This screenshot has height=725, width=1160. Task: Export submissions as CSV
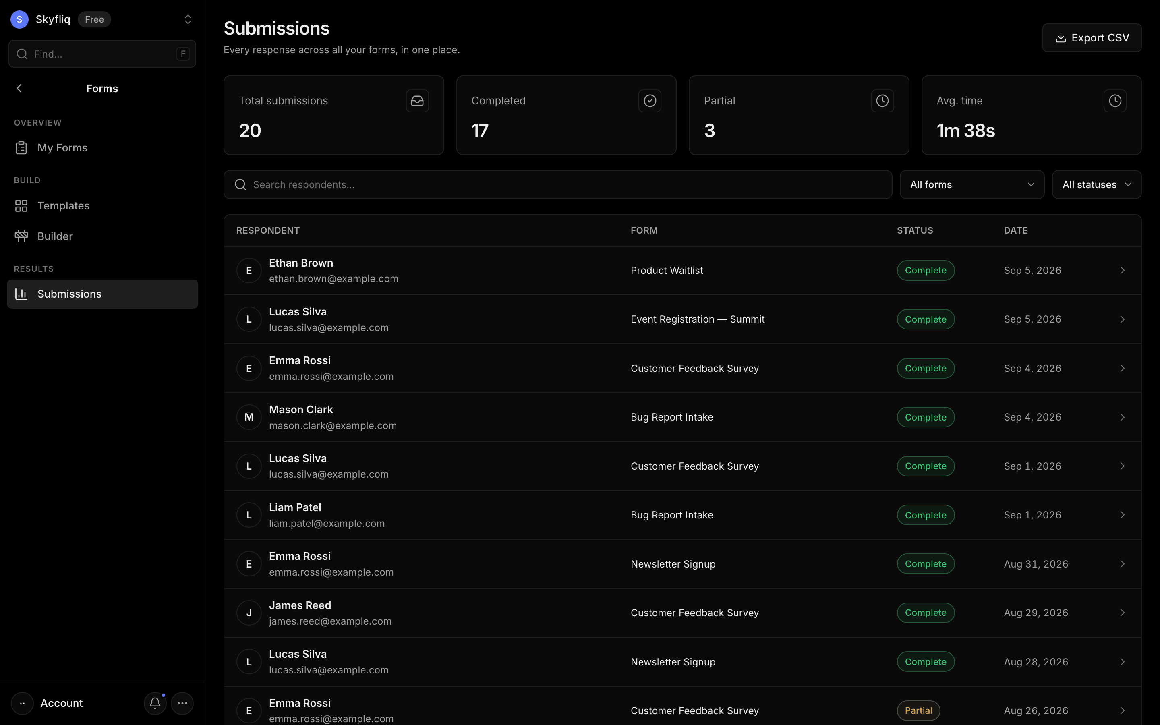(x=1092, y=37)
